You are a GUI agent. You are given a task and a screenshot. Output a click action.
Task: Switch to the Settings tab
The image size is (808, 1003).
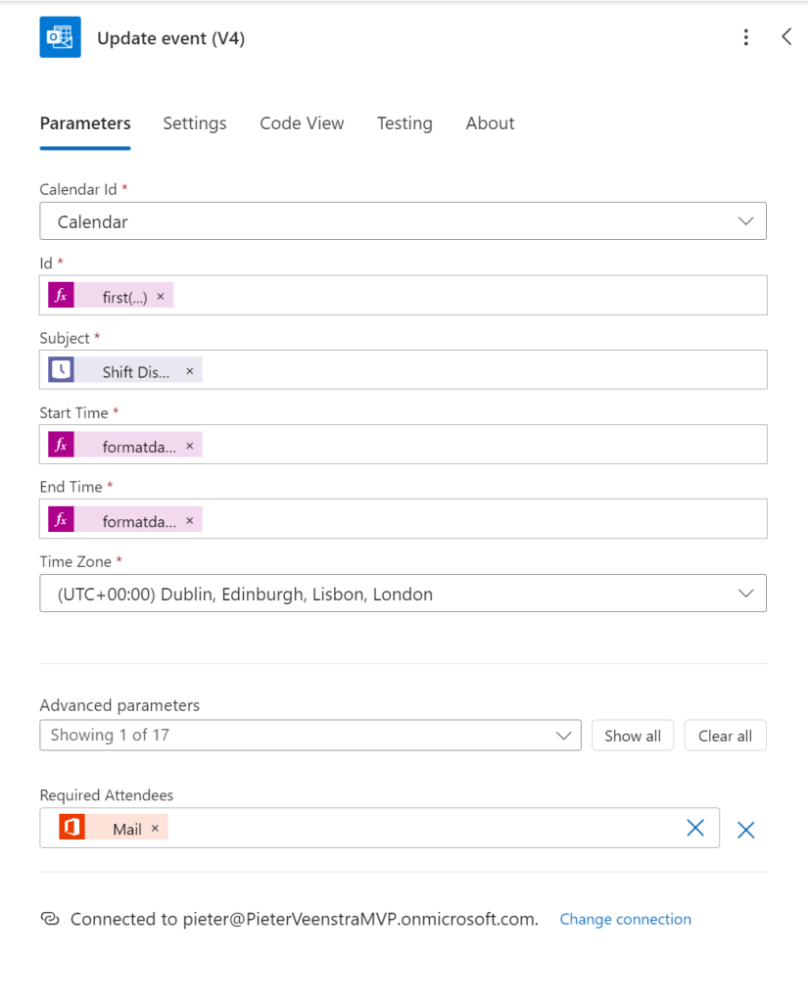(x=194, y=123)
